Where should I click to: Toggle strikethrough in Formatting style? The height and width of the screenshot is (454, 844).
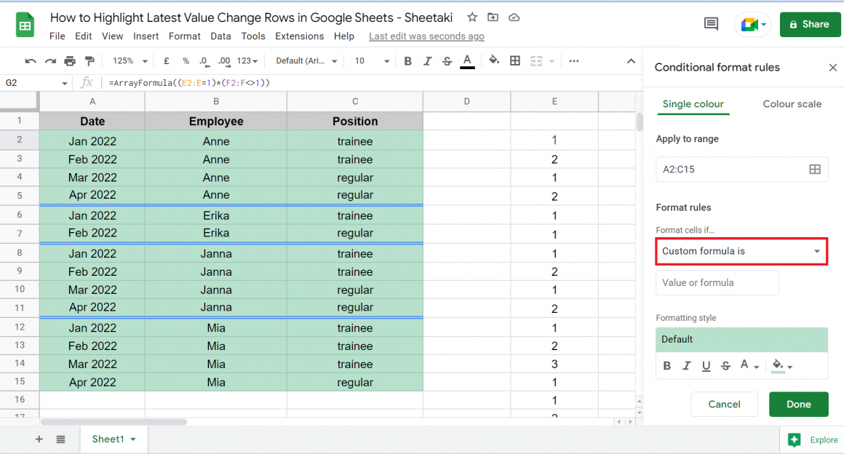[x=725, y=365]
